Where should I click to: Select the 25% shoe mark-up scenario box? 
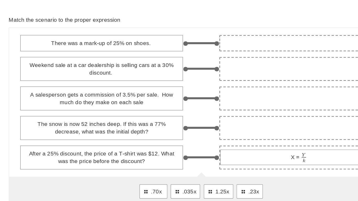point(101,43)
